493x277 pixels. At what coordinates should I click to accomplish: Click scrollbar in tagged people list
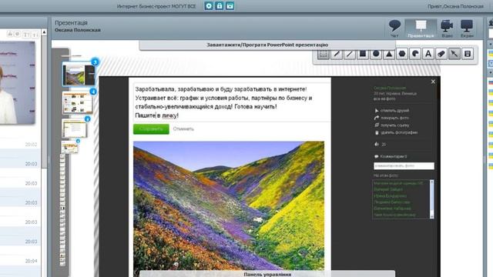coord(431,199)
